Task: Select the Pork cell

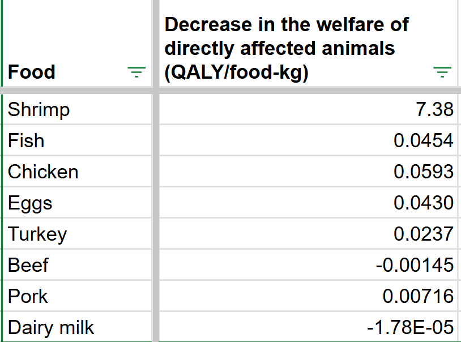Action: [x=77, y=296]
